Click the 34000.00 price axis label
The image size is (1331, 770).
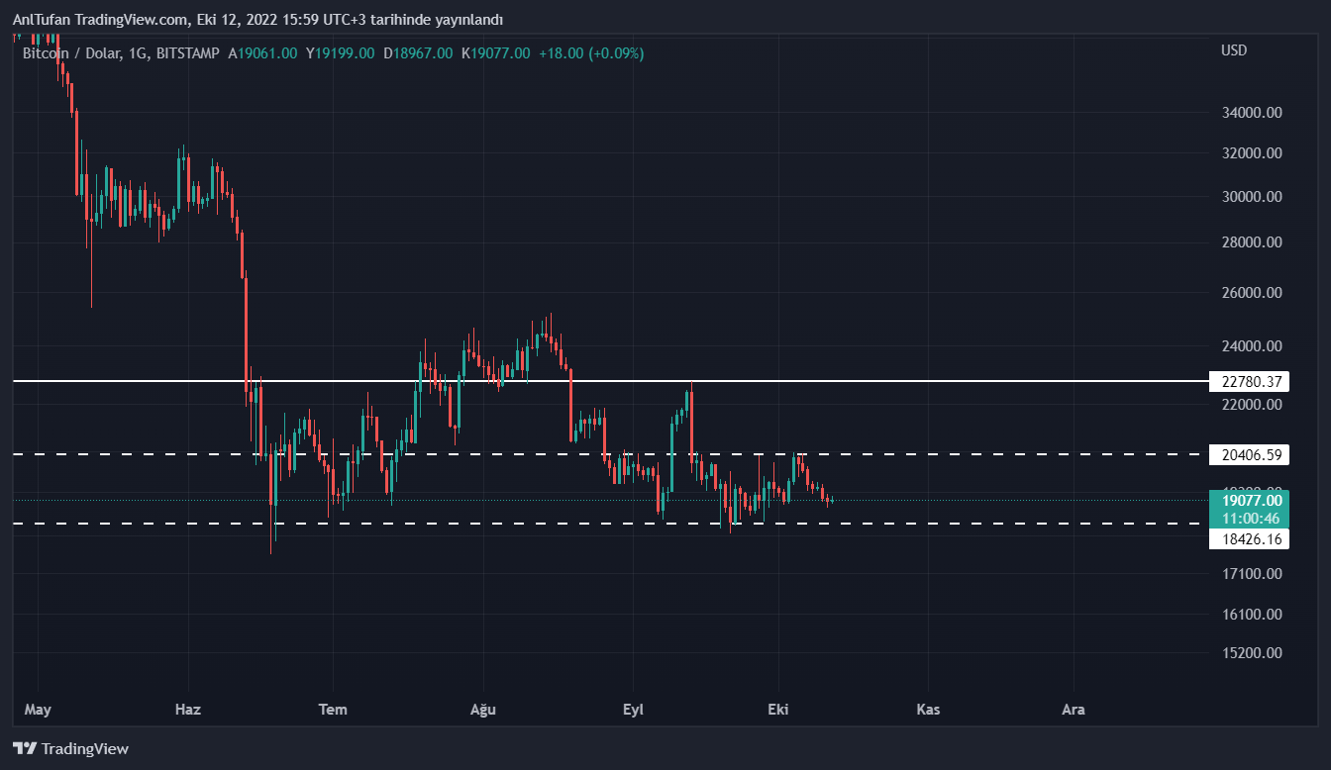pyautogui.click(x=1253, y=113)
